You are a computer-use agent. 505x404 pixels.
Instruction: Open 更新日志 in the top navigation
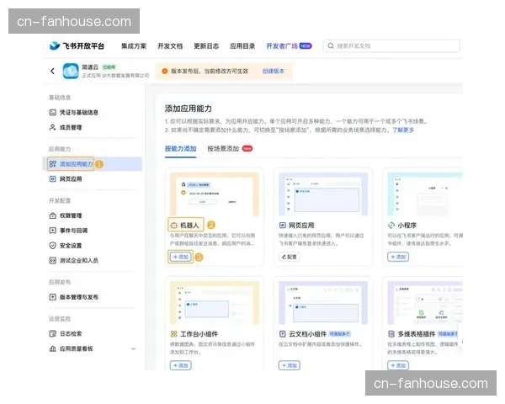pos(206,46)
